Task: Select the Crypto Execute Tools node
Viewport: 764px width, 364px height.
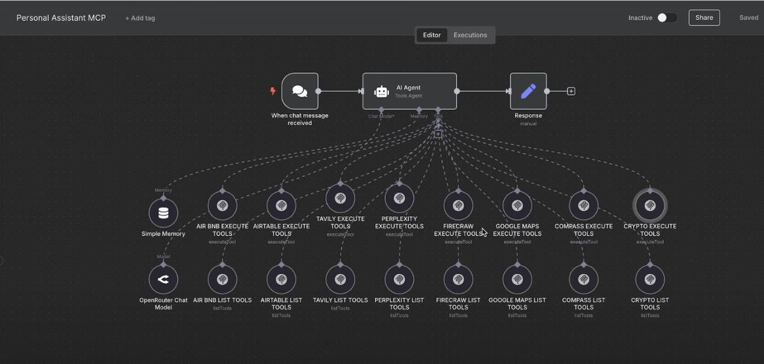Action: (649, 206)
